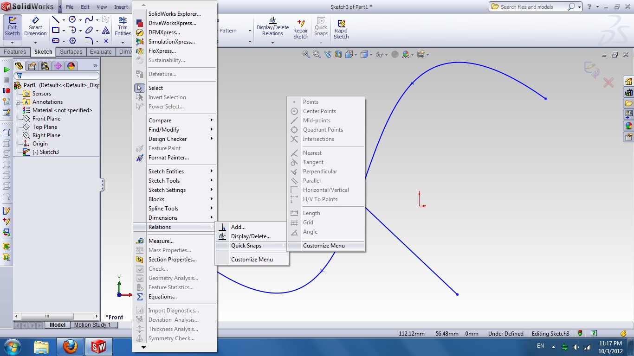Image resolution: width=634 pixels, height=356 pixels.
Task: Select the Sketch Text tool
Action: pos(106,30)
